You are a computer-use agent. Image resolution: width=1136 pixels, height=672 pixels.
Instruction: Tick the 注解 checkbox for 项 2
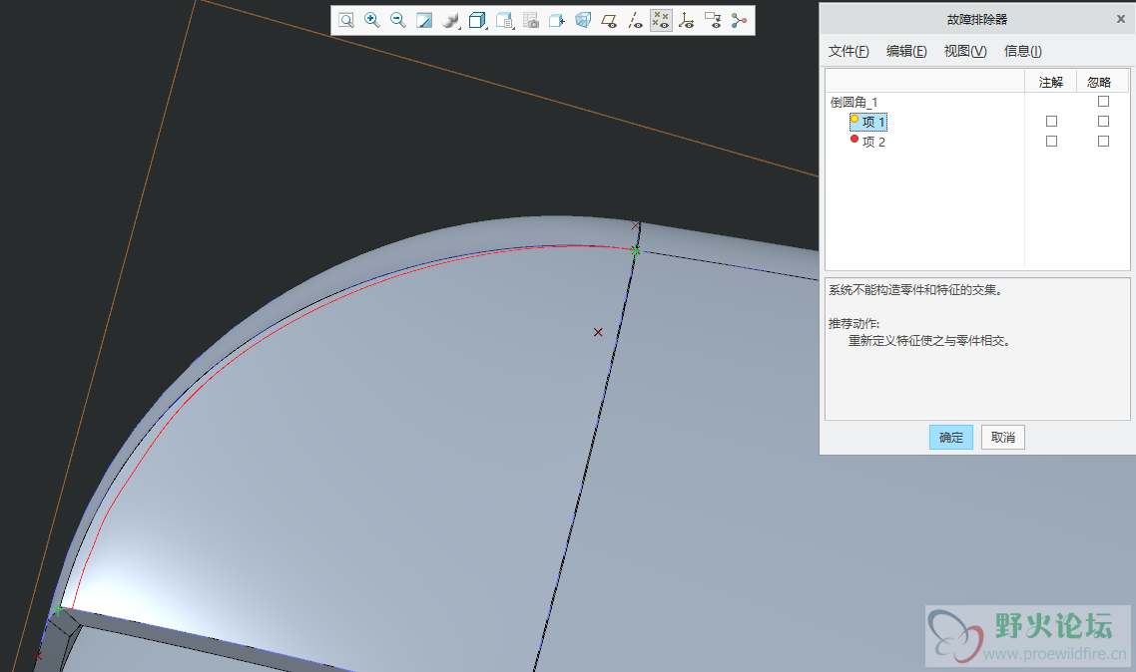1051,142
